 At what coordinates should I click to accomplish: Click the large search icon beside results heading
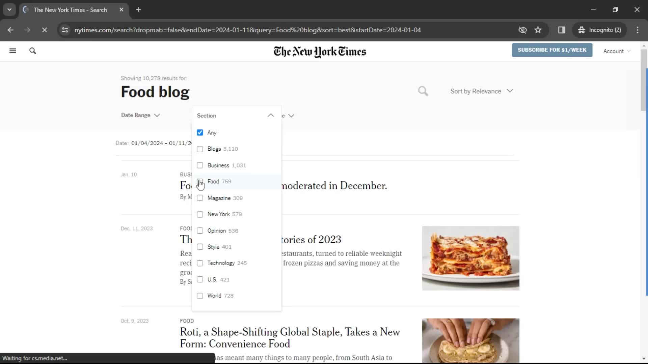(423, 91)
